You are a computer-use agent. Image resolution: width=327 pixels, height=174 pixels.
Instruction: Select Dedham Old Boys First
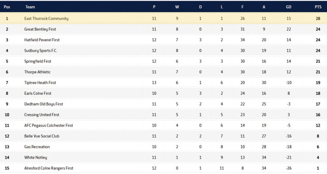pos(44,104)
